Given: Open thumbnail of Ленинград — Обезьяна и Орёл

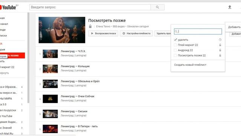Looking at the screenshot, I should (50, 84).
